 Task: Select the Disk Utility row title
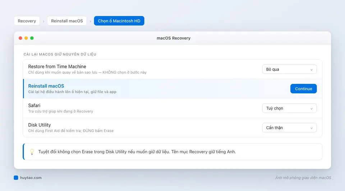40,125
